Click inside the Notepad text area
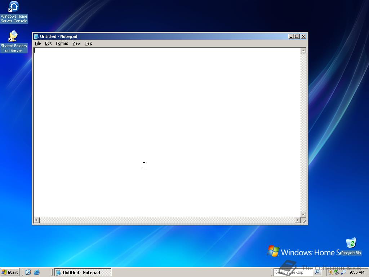Image resolution: width=369 pixels, height=277 pixels. pyautogui.click(x=167, y=132)
